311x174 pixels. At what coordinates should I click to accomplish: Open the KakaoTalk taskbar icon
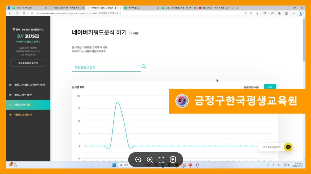click(176, 165)
